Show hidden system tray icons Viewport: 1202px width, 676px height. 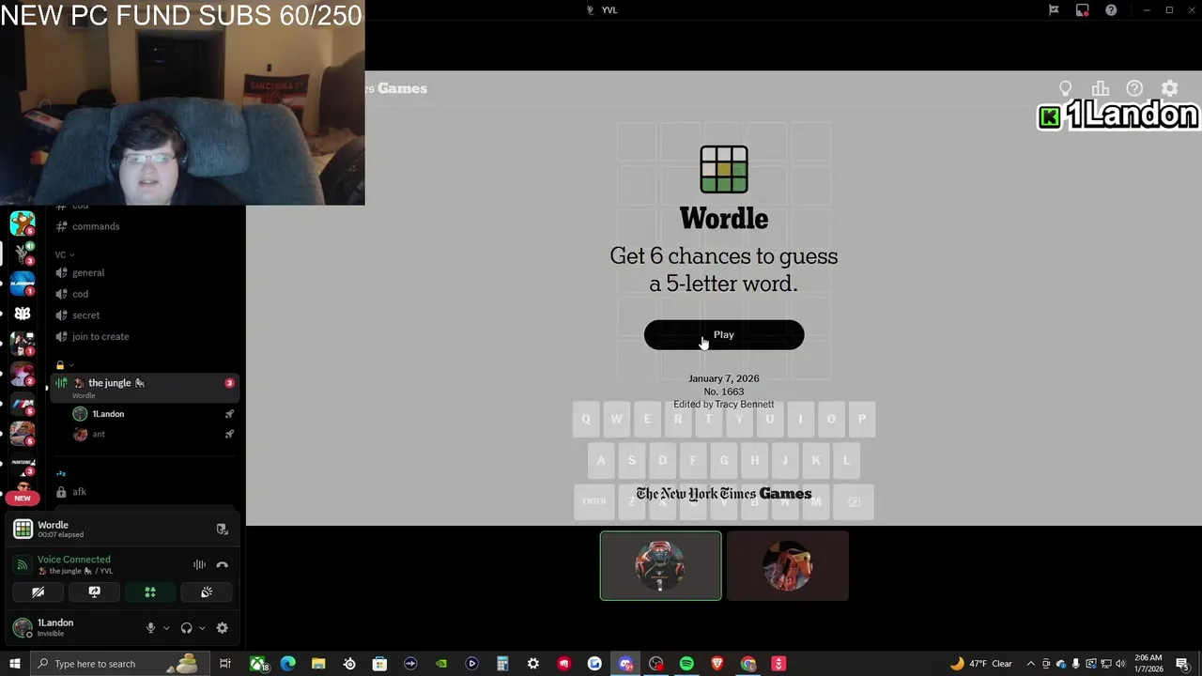pyautogui.click(x=1030, y=664)
